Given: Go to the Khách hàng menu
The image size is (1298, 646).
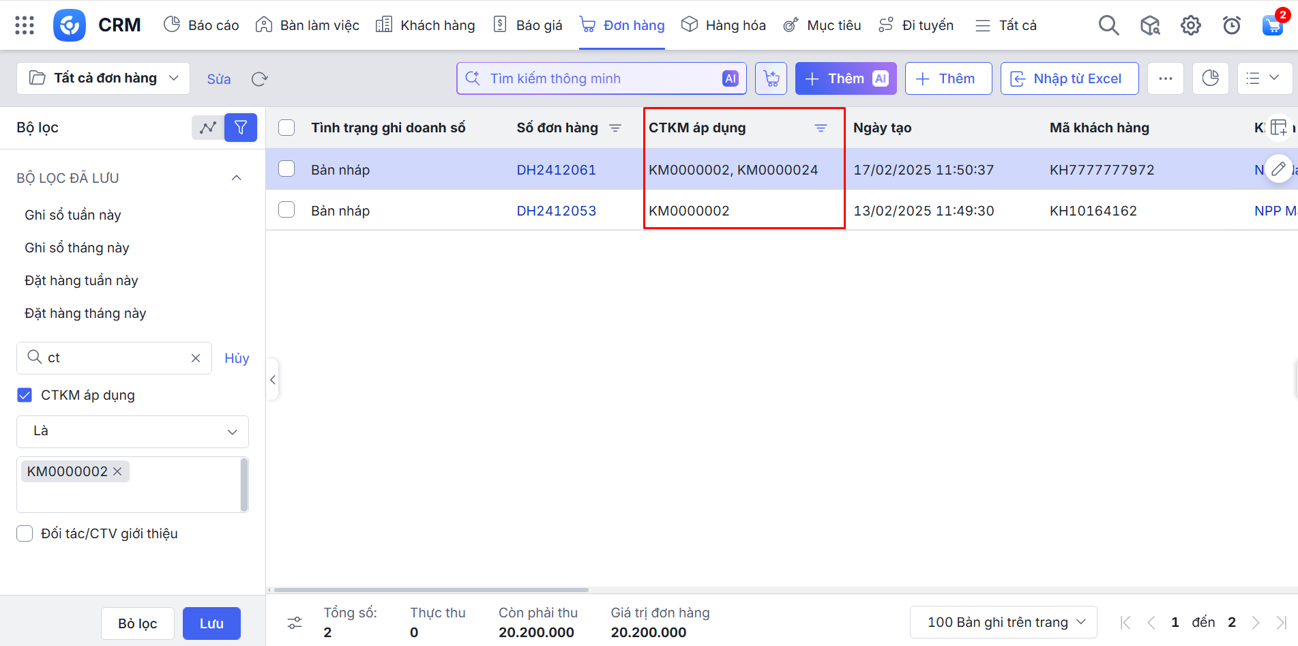Looking at the screenshot, I should click(x=426, y=25).
